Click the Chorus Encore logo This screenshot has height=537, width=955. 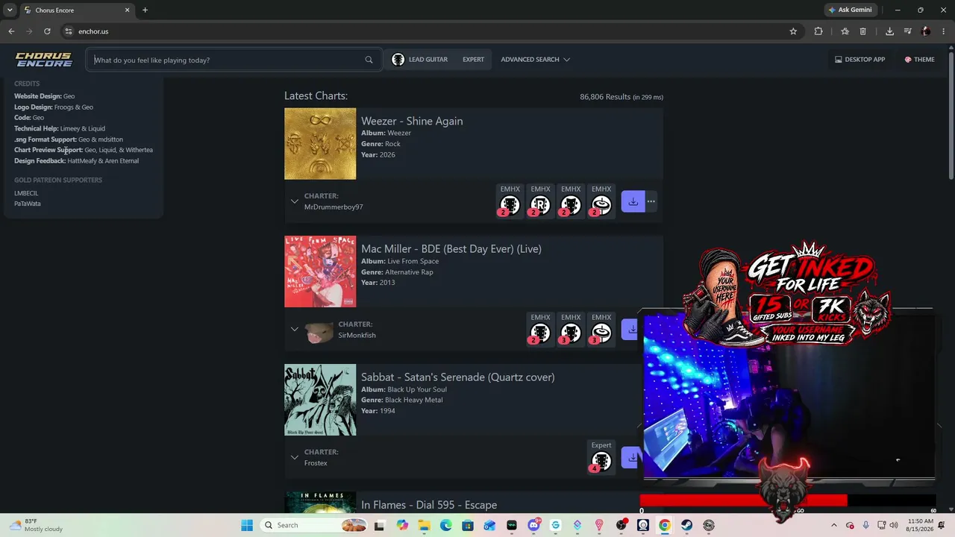pos(44,60)
